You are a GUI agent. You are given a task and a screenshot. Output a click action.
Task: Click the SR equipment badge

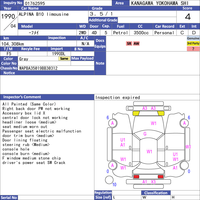point(129,43)
